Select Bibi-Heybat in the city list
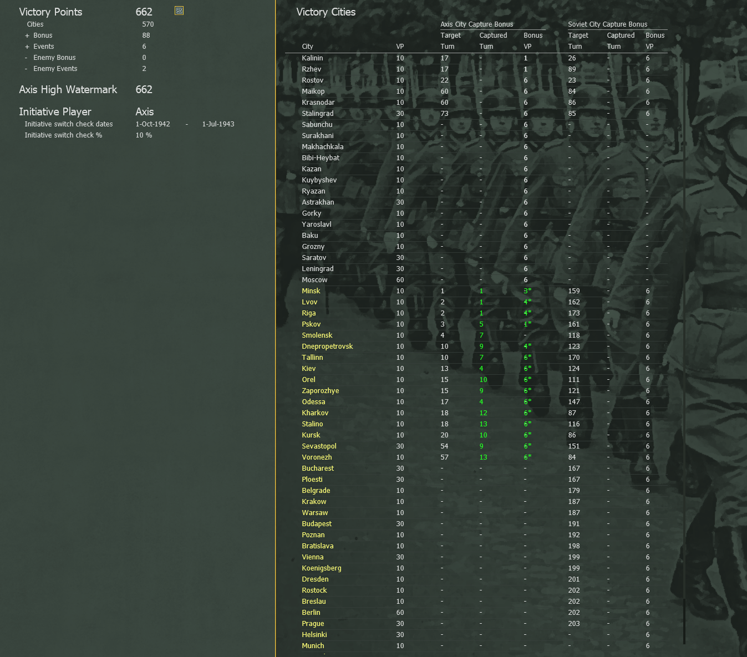The image size is (747, 657). 321,158
